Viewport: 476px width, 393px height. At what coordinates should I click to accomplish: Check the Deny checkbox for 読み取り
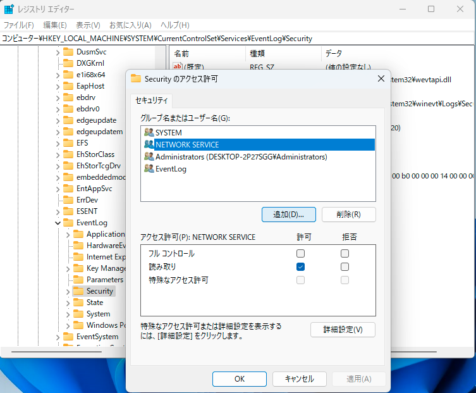pos(345,267)
